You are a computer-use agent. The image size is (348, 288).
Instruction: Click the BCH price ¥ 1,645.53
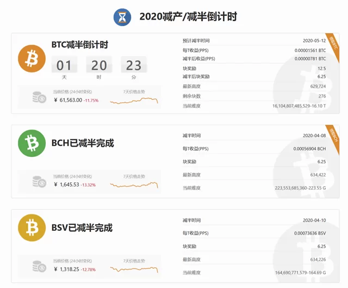(x=66, y=185)
